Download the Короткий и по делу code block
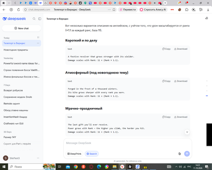Viewport: 212px width, 170px height. click(x=181, y=49)
